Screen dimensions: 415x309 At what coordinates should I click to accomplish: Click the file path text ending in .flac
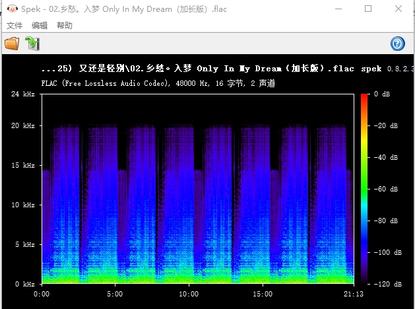coord(198,69)
